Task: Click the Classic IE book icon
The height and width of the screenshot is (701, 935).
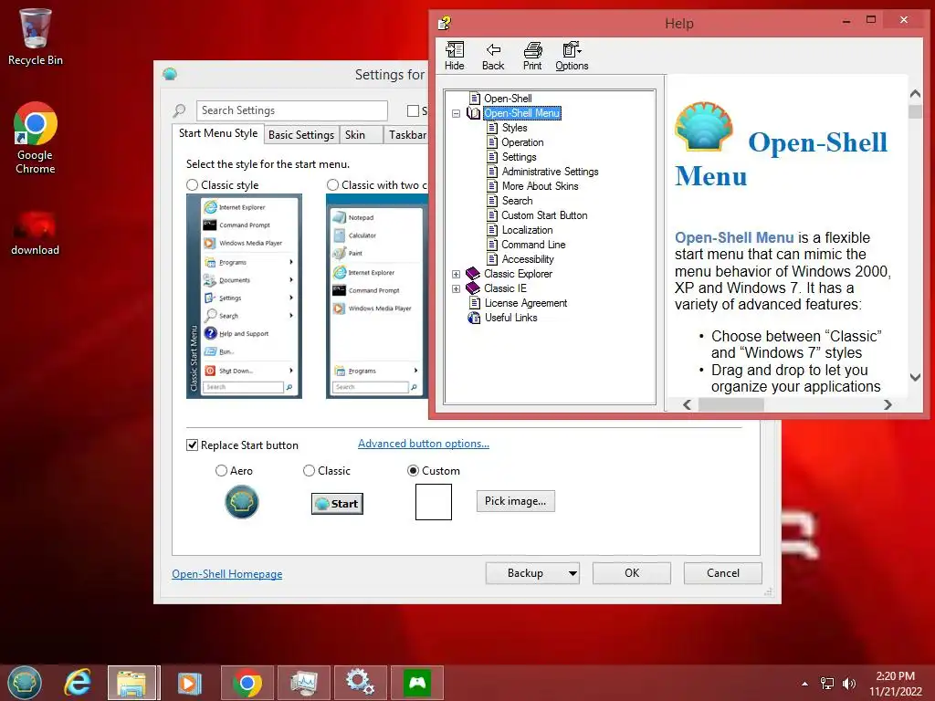Action: point(473,288)
